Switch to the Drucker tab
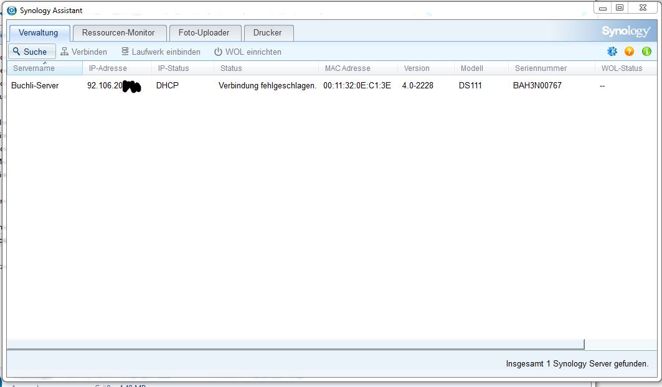The height and width of the screenshot is (387, 662). tap(268, 33)
